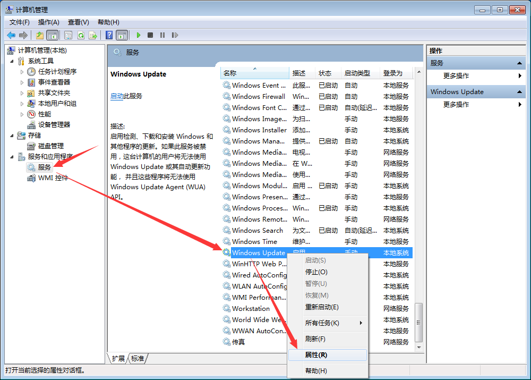Screen dimensions: 531x380
Task: Open Disk Management (磁盘管理) node
Action: coord(51,146)
